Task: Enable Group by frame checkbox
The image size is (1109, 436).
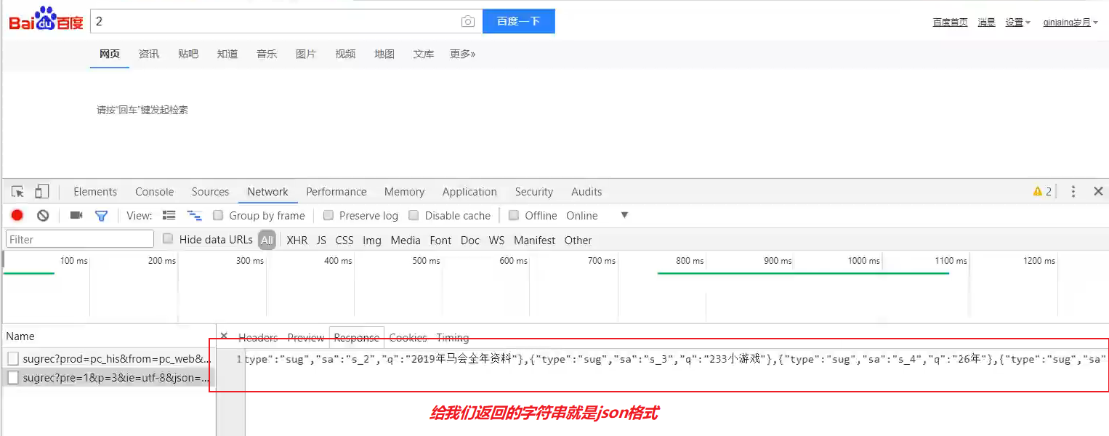Action: [217, 215]
